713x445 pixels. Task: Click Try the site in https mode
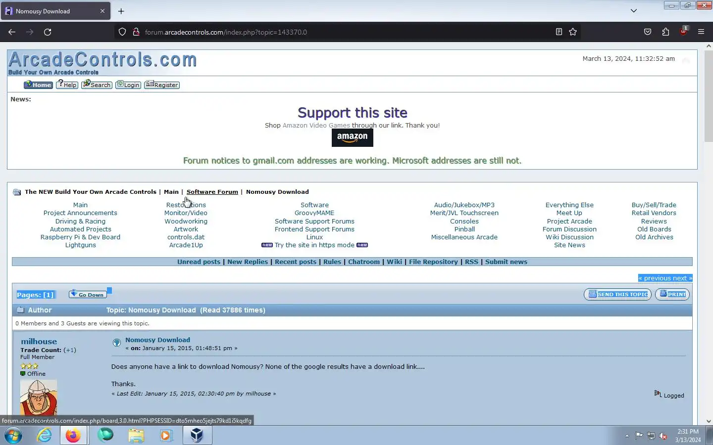[314, 245]
